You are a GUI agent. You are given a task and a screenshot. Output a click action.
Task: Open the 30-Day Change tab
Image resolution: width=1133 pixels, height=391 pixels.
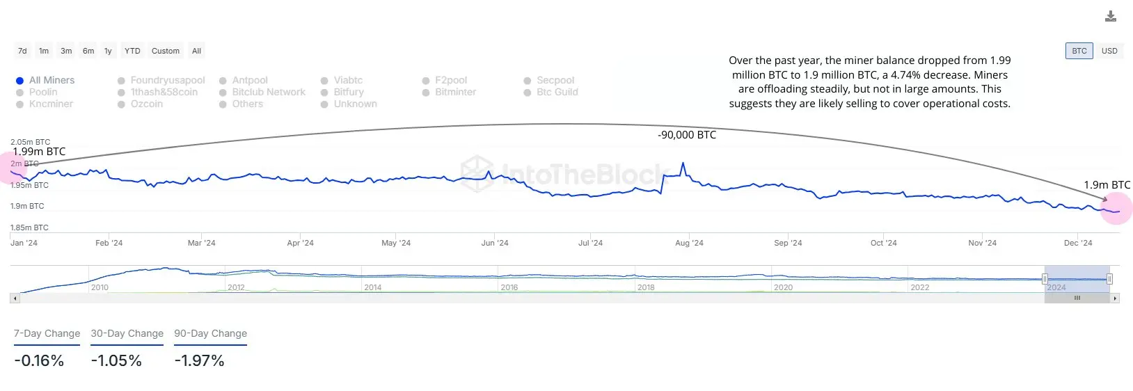click(127, 334)
